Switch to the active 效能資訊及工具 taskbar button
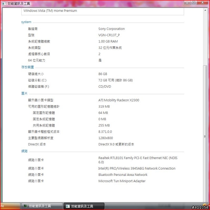The width and height of the screenshot is (210, 210). click(x=84, y=206)
